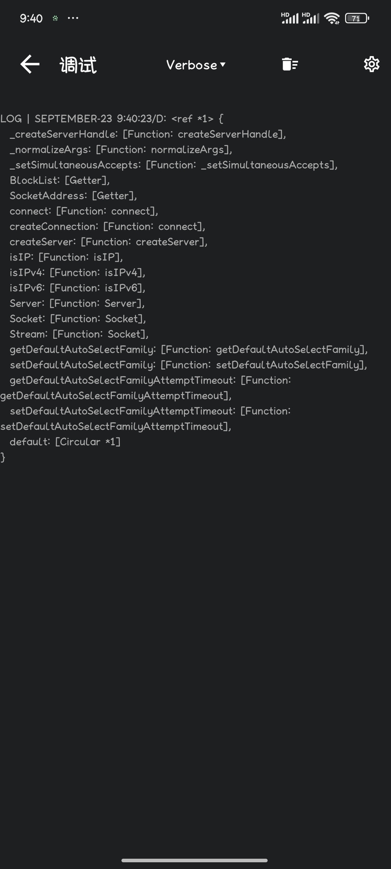391x869 pixels.
Task: Tap the three-dots notification icon
Action: click(x=73, y=18)
